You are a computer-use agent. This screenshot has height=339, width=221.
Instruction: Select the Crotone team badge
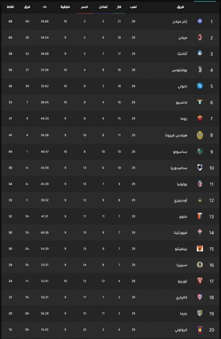pyautogui.click(x=200, y=329)
